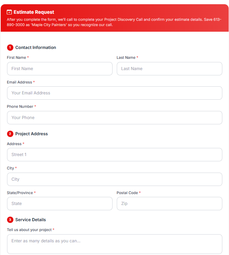The height and width of the screenshot is (255, 229).
Task: Click the Contact Information section heading
Action: coord(36,48)
